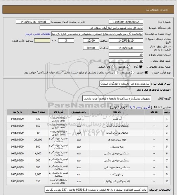The image size is (177, 195).
Task: Select the دستکش معاینه پزشکی item name
Action: pyautogui.click(x=117, y=168)
